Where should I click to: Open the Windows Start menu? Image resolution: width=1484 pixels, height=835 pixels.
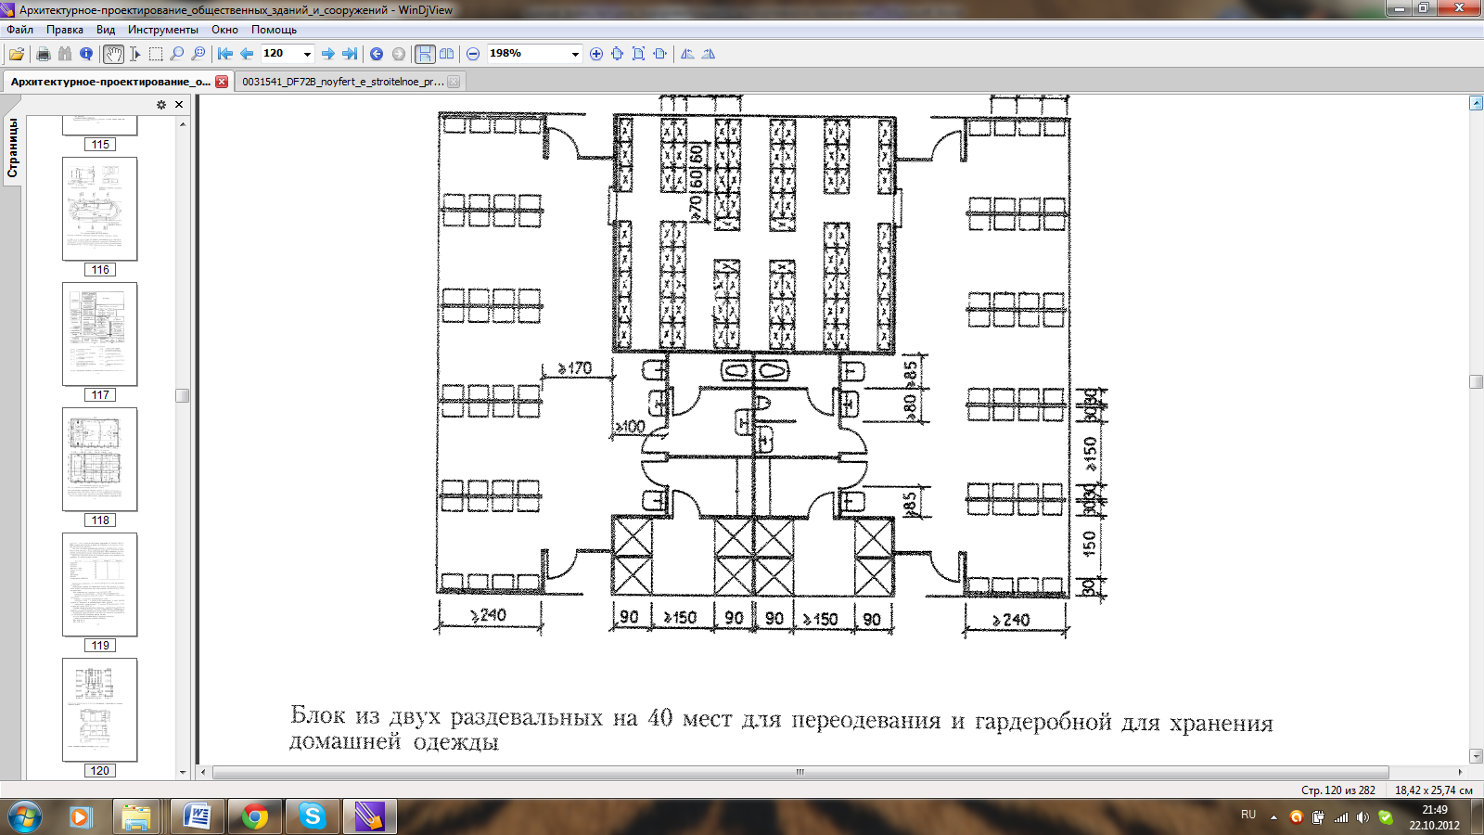(24, 816)
